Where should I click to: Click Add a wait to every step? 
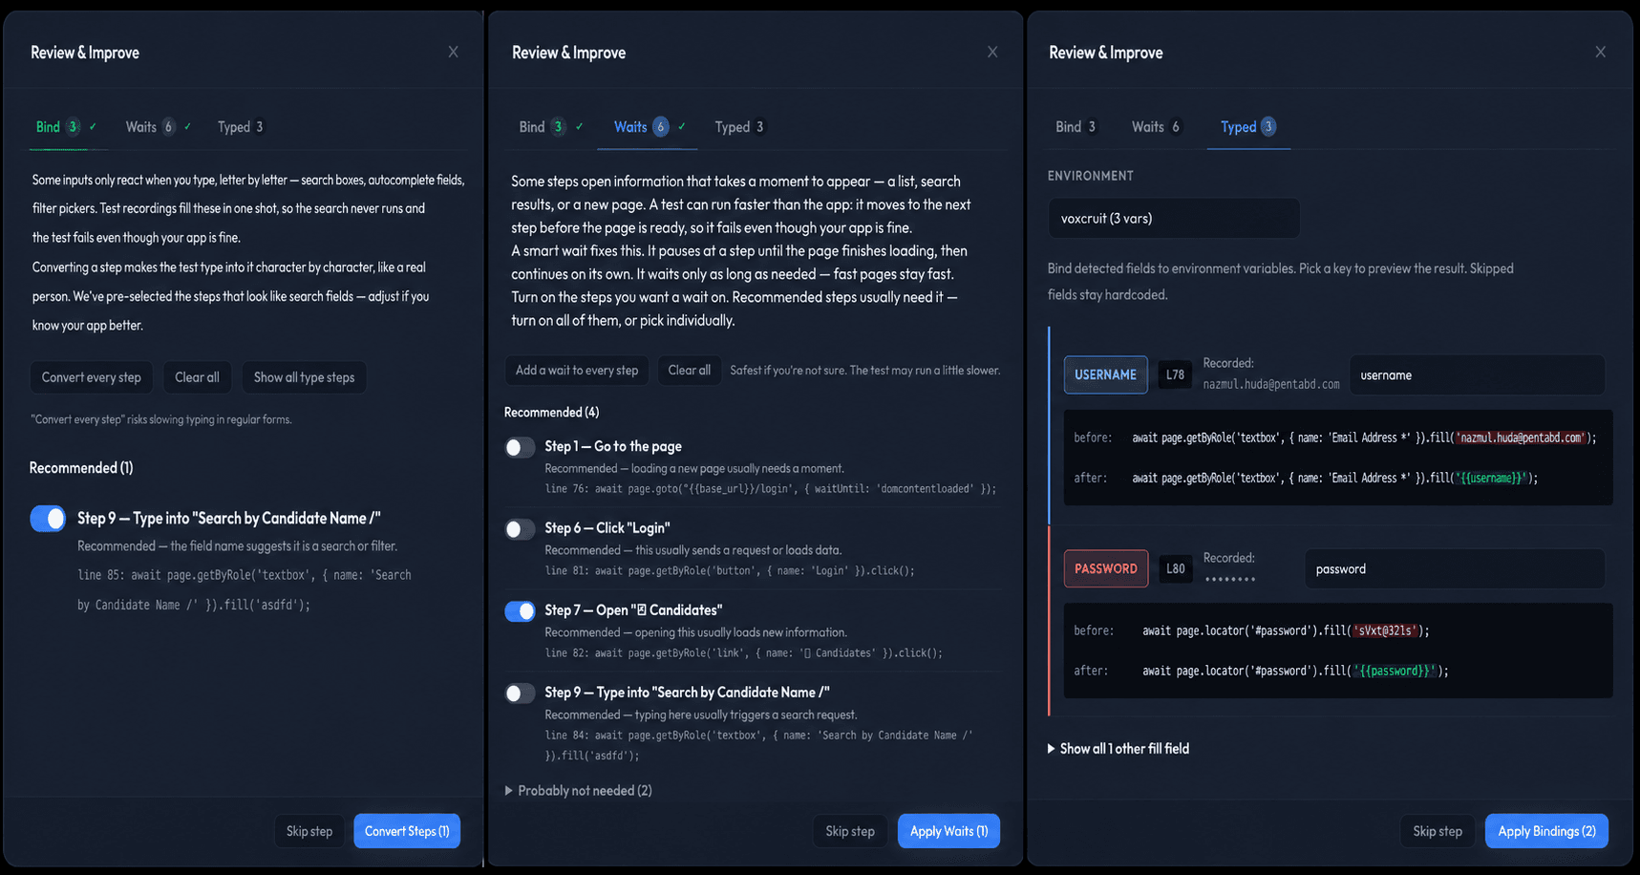[x=577, y=371]
